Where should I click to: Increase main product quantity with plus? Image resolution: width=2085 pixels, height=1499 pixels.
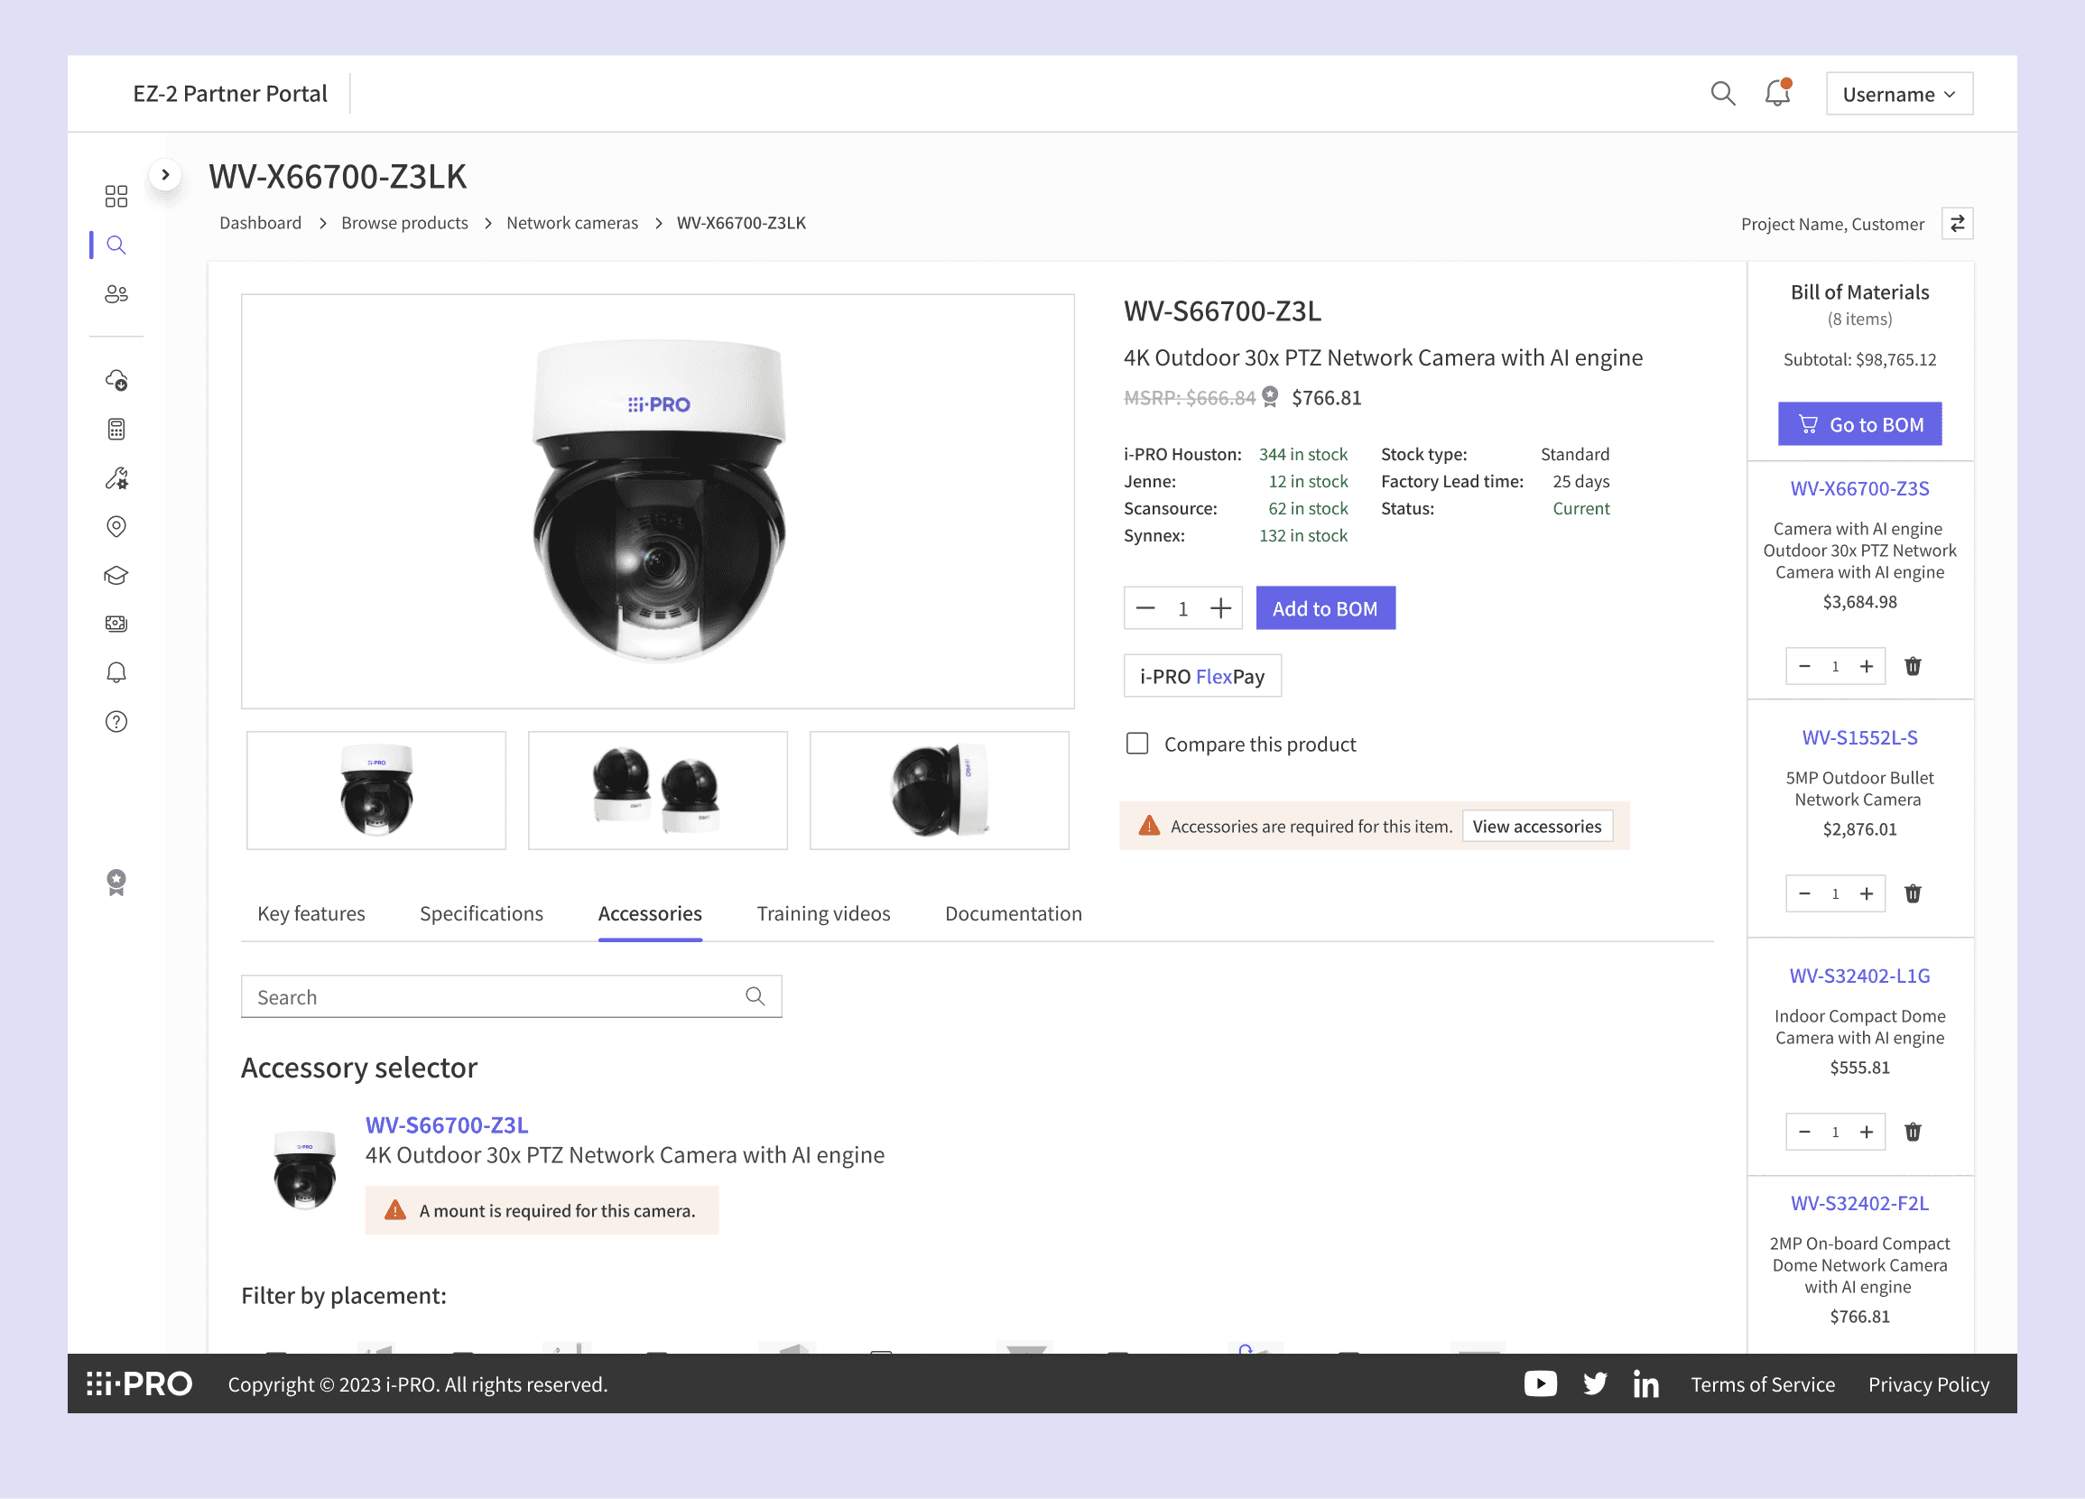1220,608
